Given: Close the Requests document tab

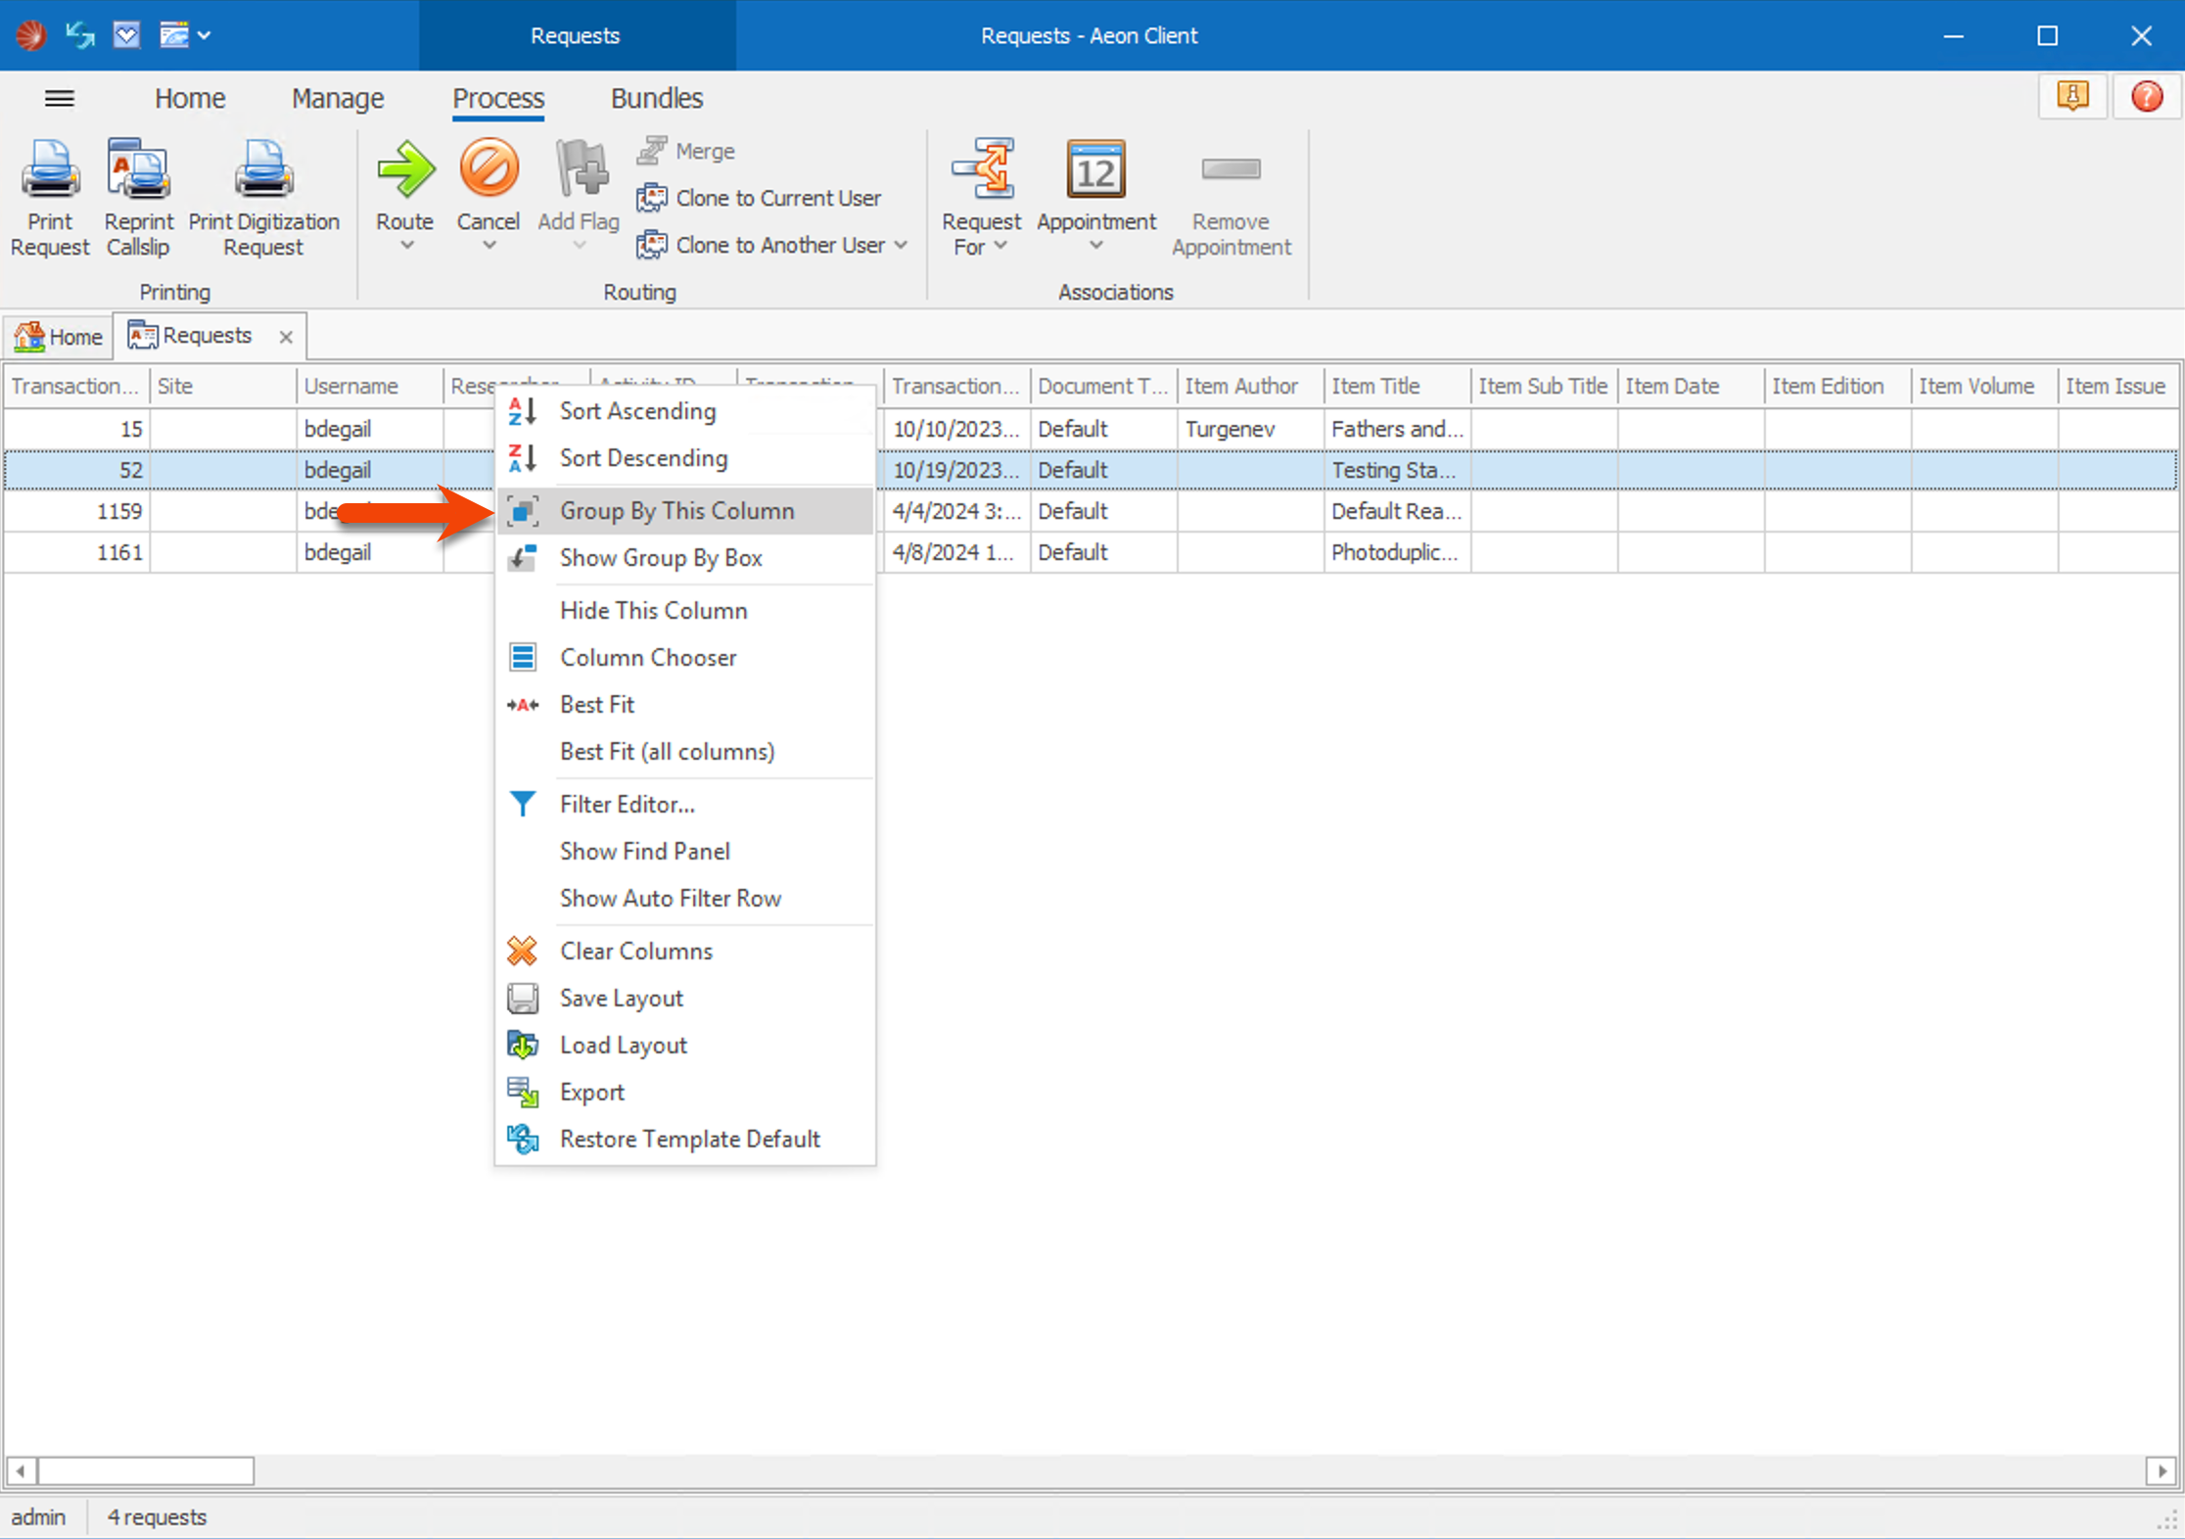Looking at the screenshot, I should pos(286,337).
